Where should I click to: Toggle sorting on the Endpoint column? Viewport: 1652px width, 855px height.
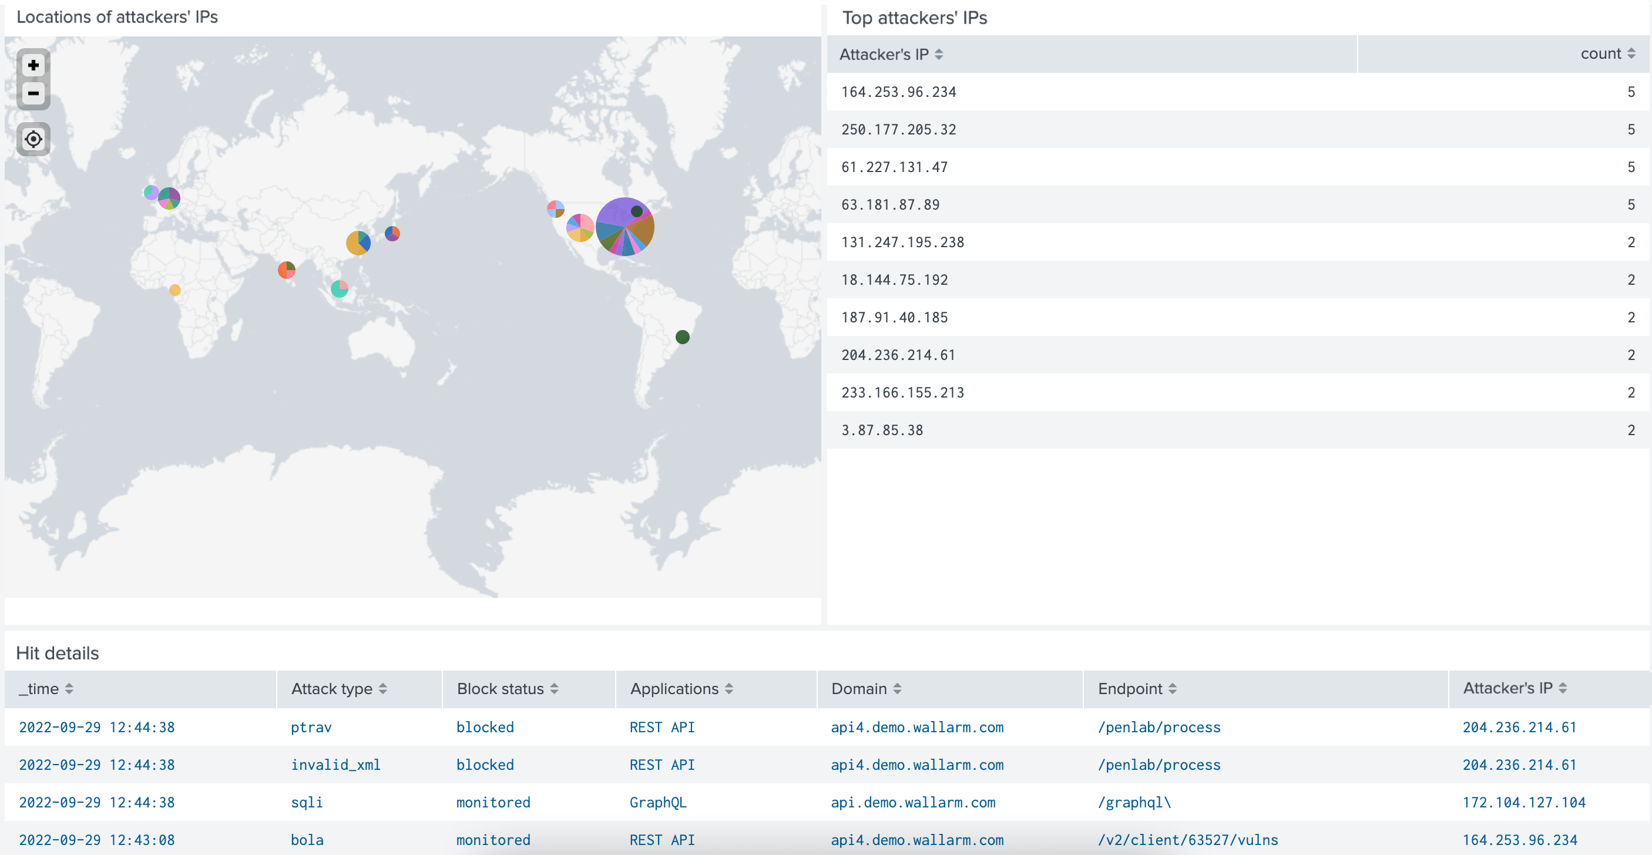pos(1173,689)
